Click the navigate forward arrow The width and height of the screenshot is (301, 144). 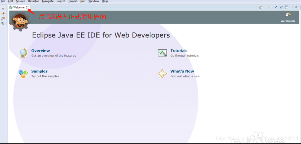click(271, 7)
